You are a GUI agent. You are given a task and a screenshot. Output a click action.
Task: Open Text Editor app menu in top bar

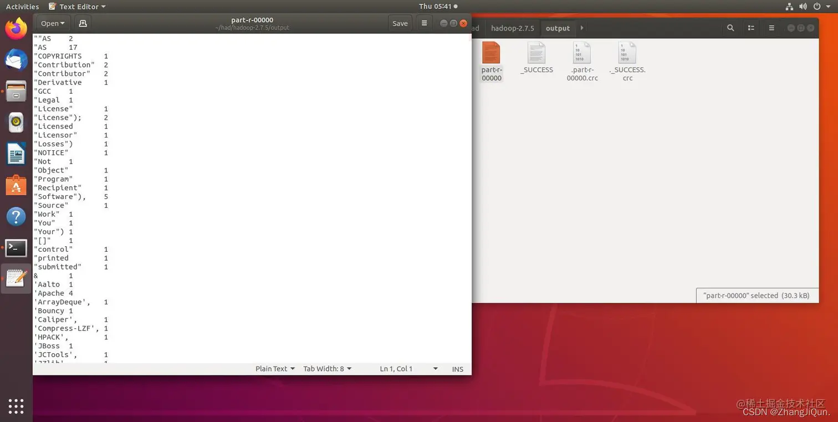pos(76,7)
